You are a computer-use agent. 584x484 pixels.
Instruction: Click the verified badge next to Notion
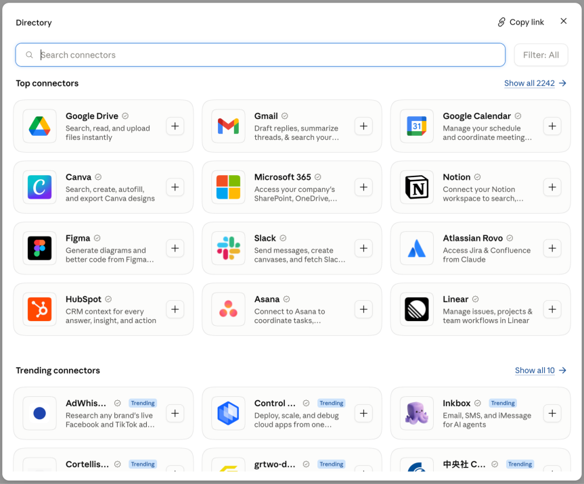(478, 177)
